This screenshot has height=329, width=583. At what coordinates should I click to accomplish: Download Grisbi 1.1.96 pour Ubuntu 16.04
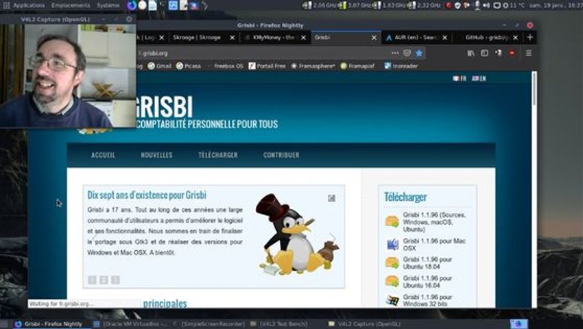[x=427, y=282]
